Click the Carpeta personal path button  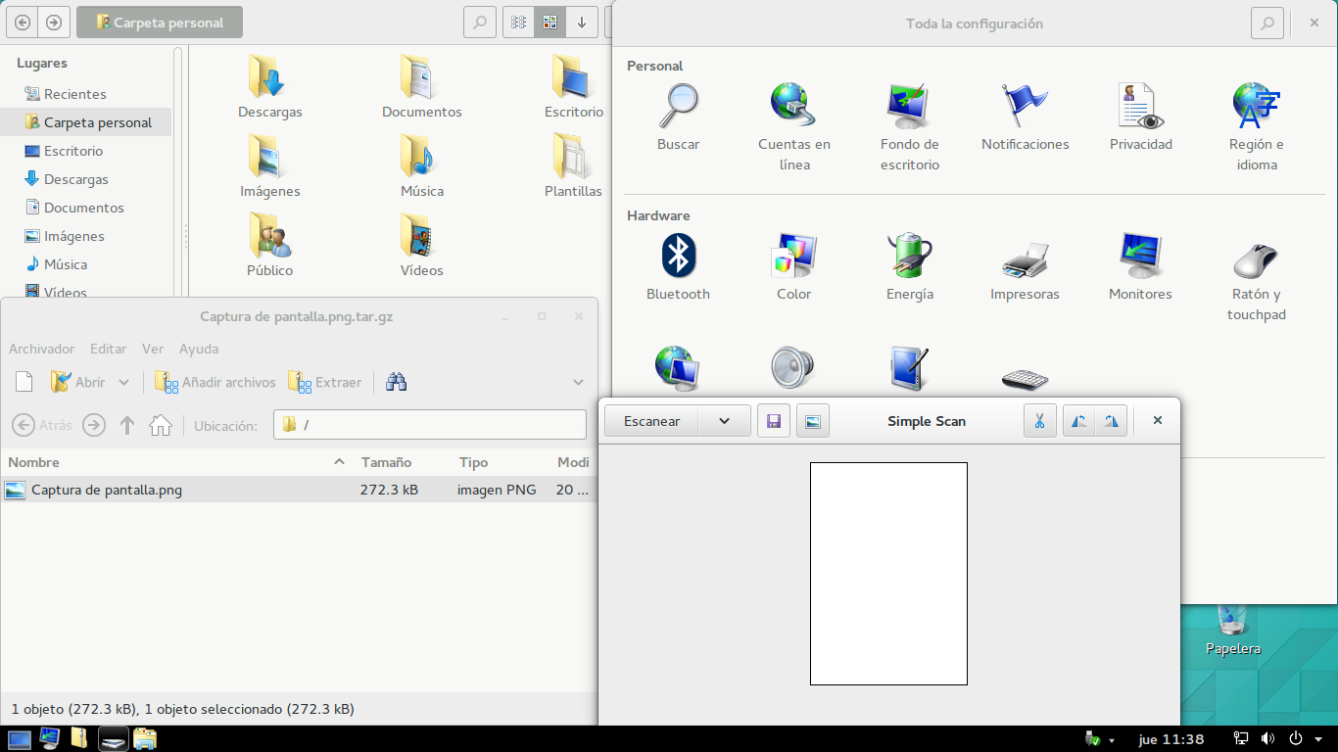point(160,22)
